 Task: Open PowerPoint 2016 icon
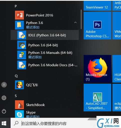click(19, 15)
